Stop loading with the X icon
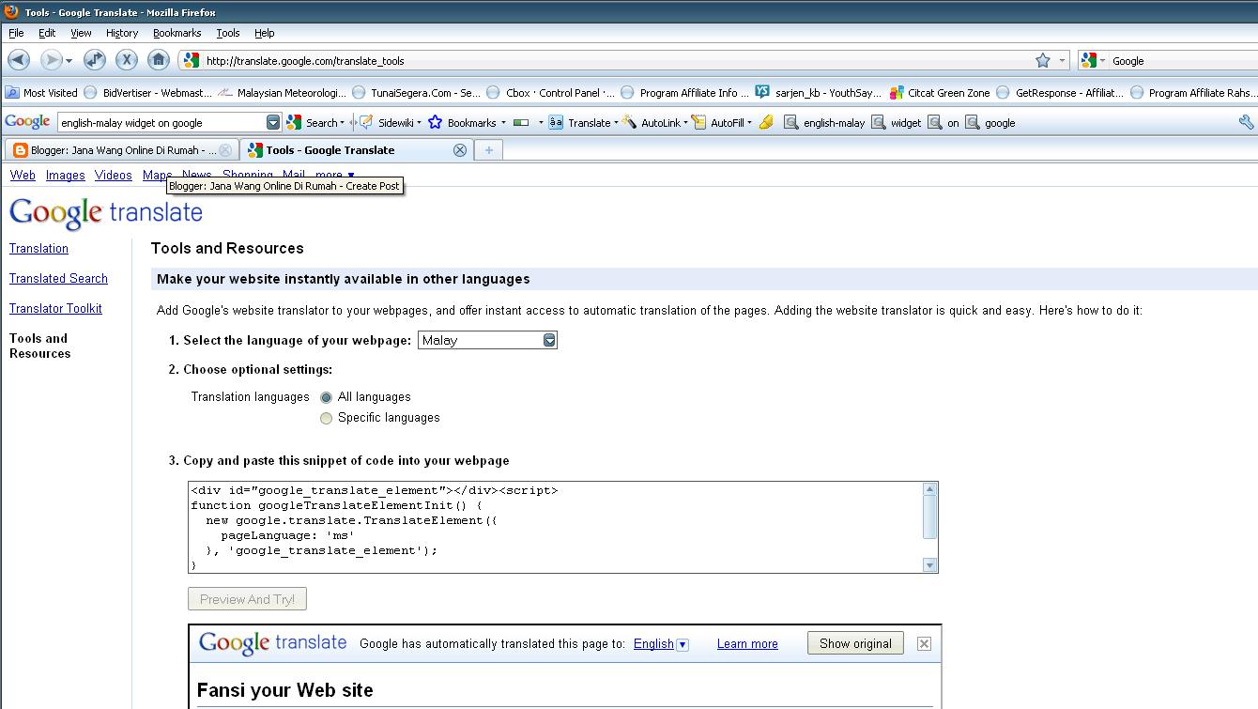1258x709 pixels. [x=127, y=60]
